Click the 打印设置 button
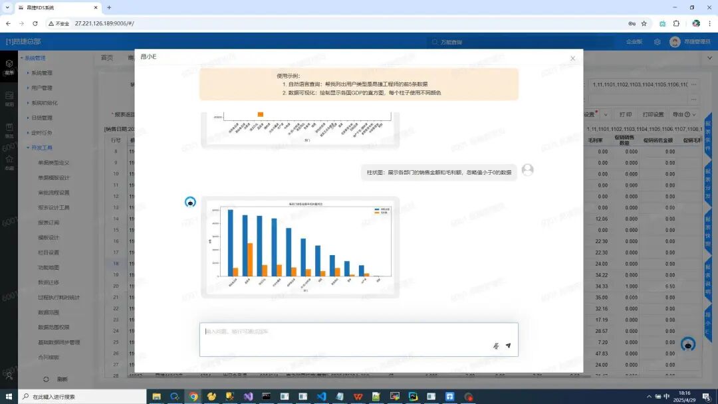The height and width of the screenshot is (404, 718). pos(653,114)
